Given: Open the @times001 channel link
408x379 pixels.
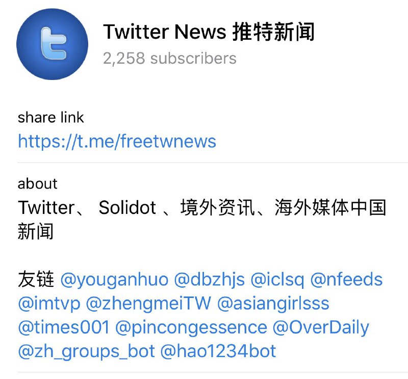Looking at the screenshot, I should coord(64,328).
